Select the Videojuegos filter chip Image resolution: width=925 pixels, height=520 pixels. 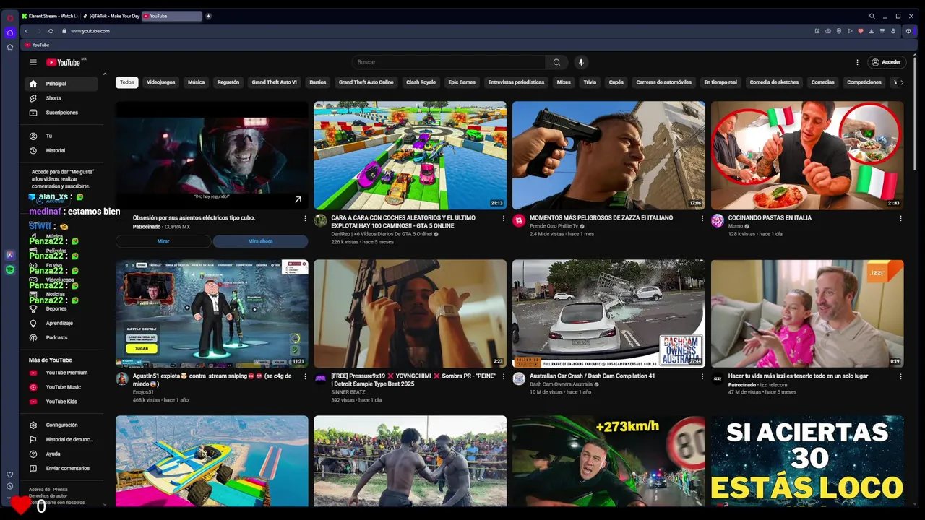(x=161, y=82)
